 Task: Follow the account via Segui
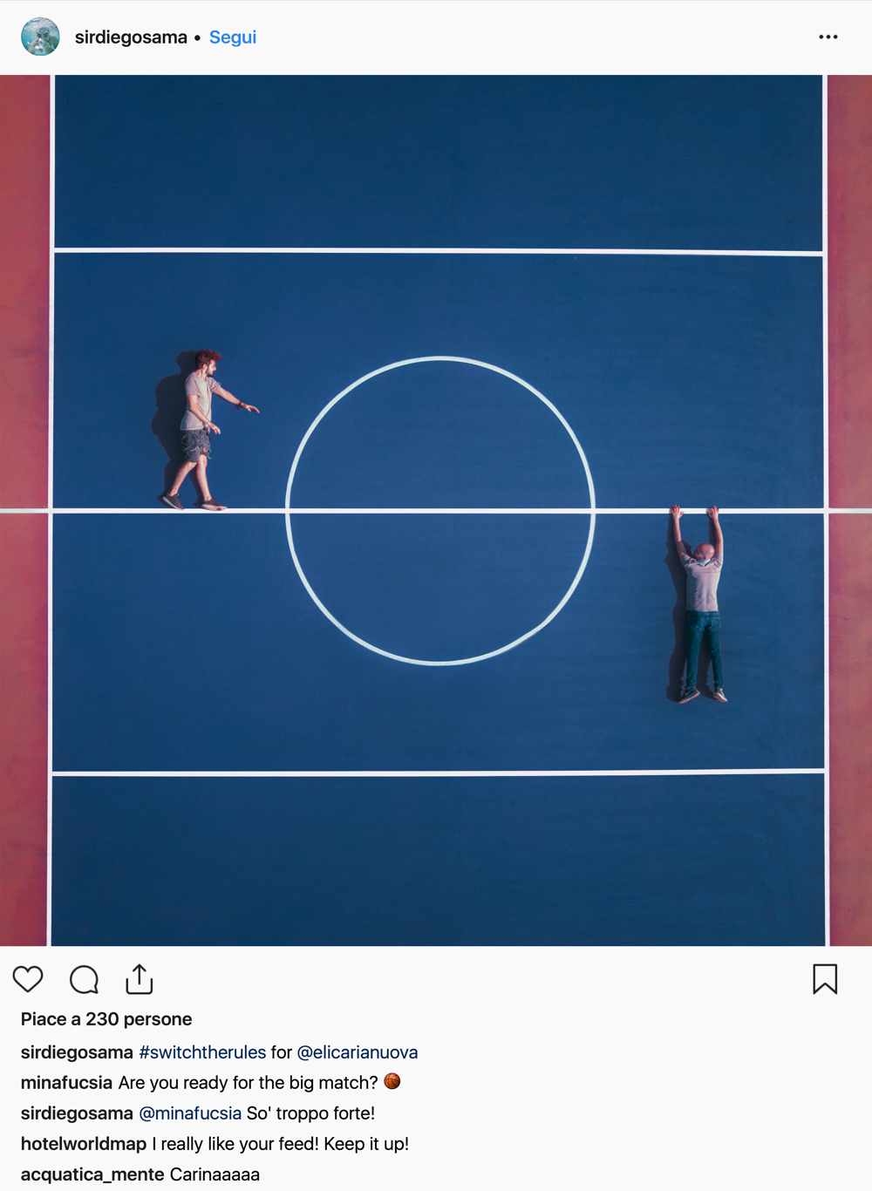pyautogui.click(x=233, y=37)
